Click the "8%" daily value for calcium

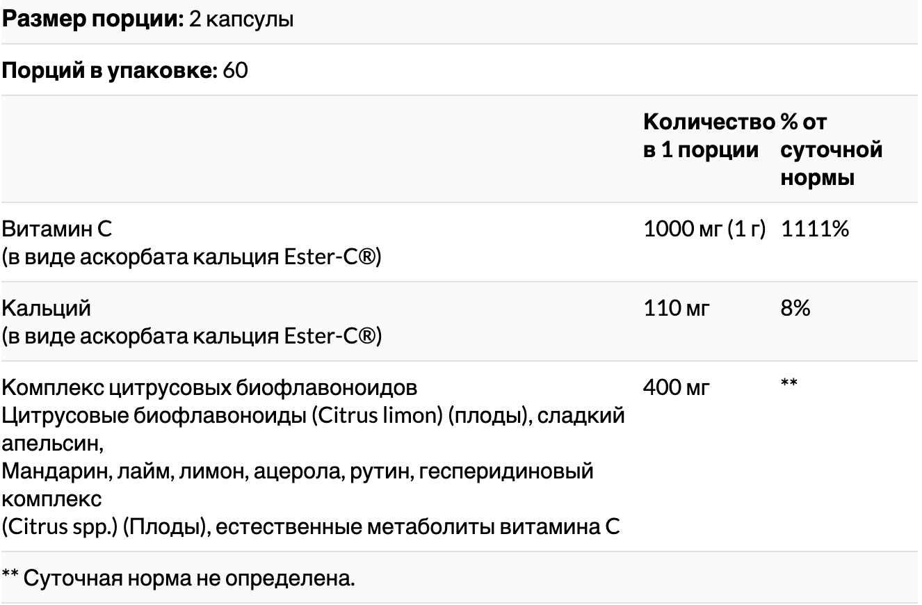coord(795,308)
